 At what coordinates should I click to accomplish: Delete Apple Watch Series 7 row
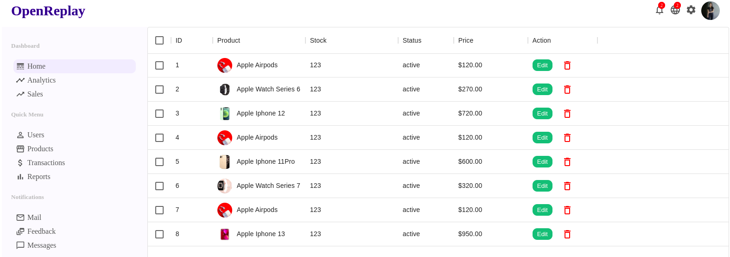click(x=567, y=186)
